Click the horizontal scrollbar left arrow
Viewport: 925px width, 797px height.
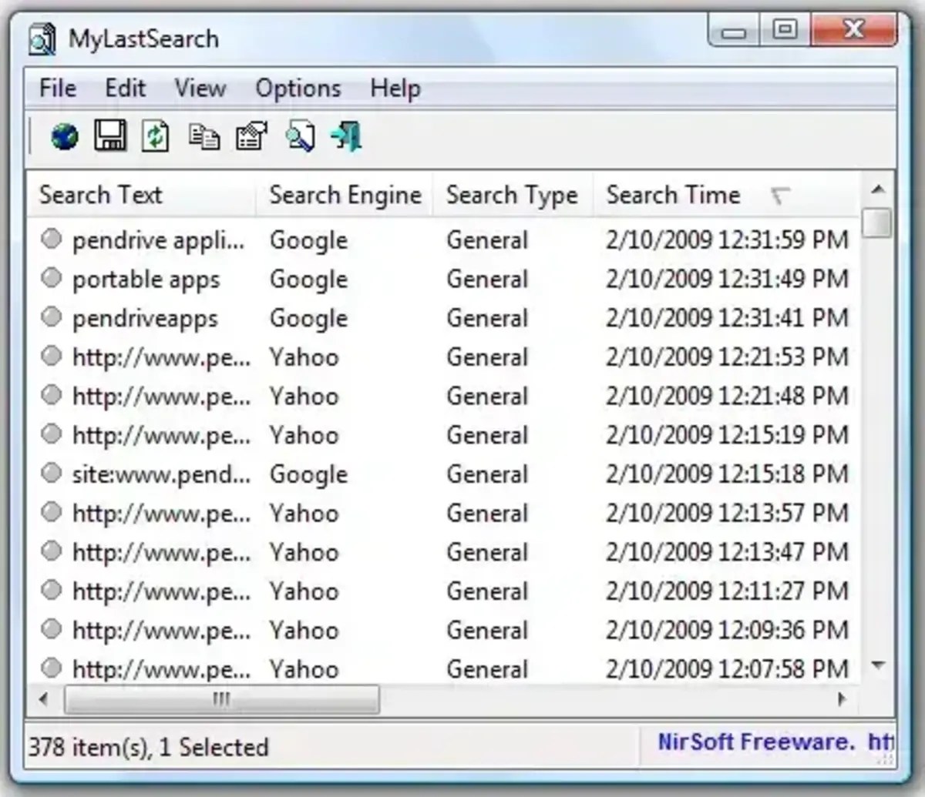tap(43, 699)
